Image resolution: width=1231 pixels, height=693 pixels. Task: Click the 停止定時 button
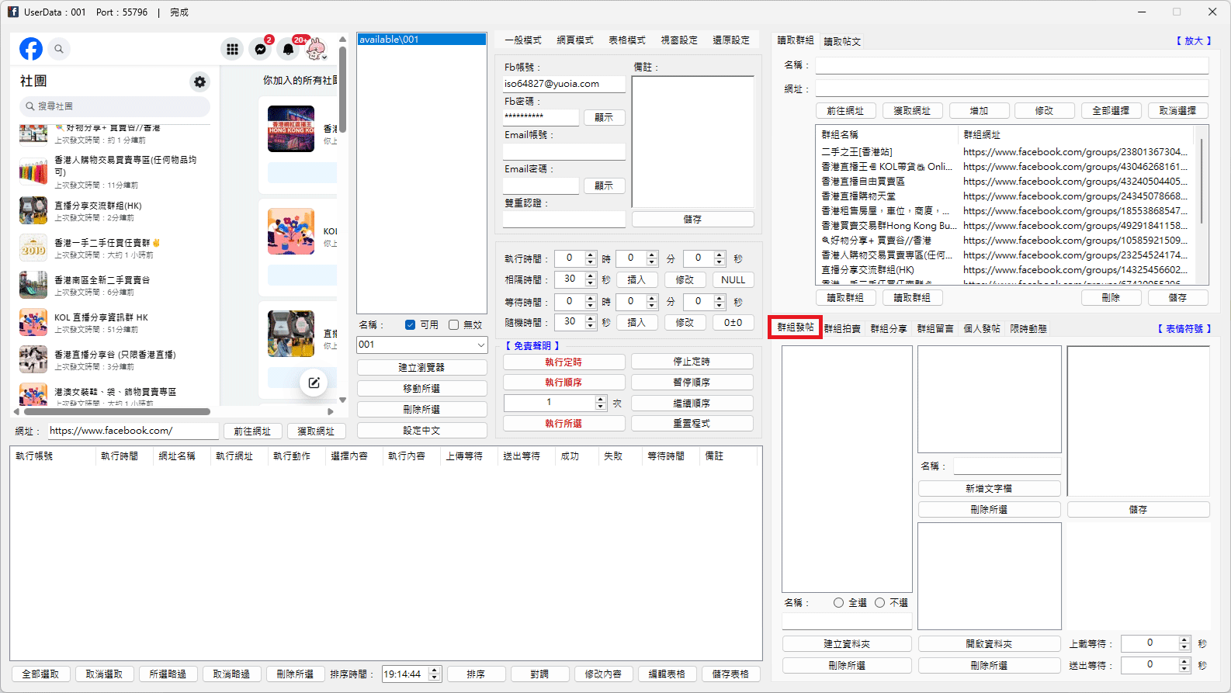pos(692,362)
